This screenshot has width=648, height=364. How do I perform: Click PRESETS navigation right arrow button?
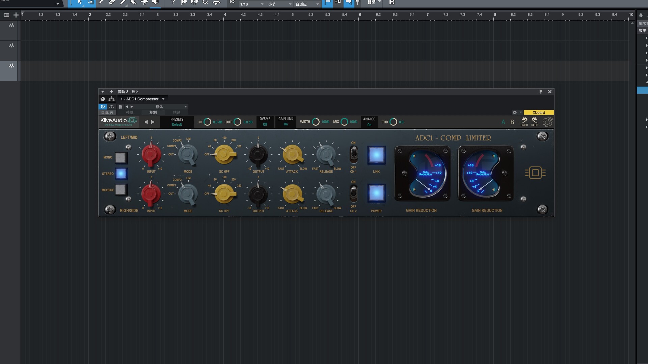152,121
